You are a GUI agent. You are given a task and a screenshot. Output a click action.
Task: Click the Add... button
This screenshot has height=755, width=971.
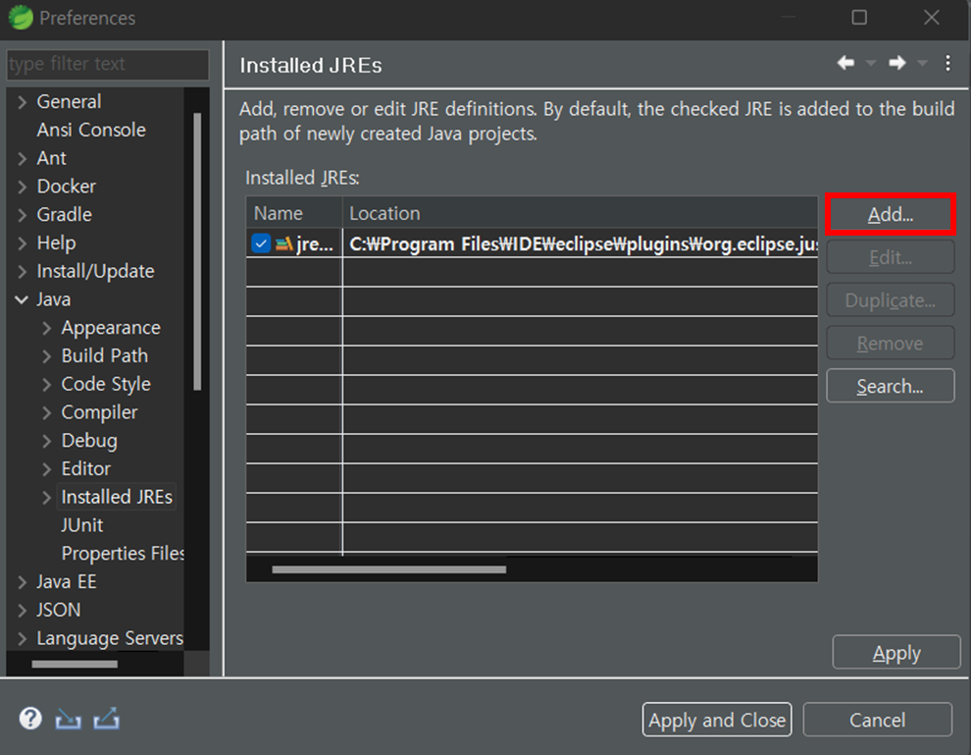click(x=891, y=214)
